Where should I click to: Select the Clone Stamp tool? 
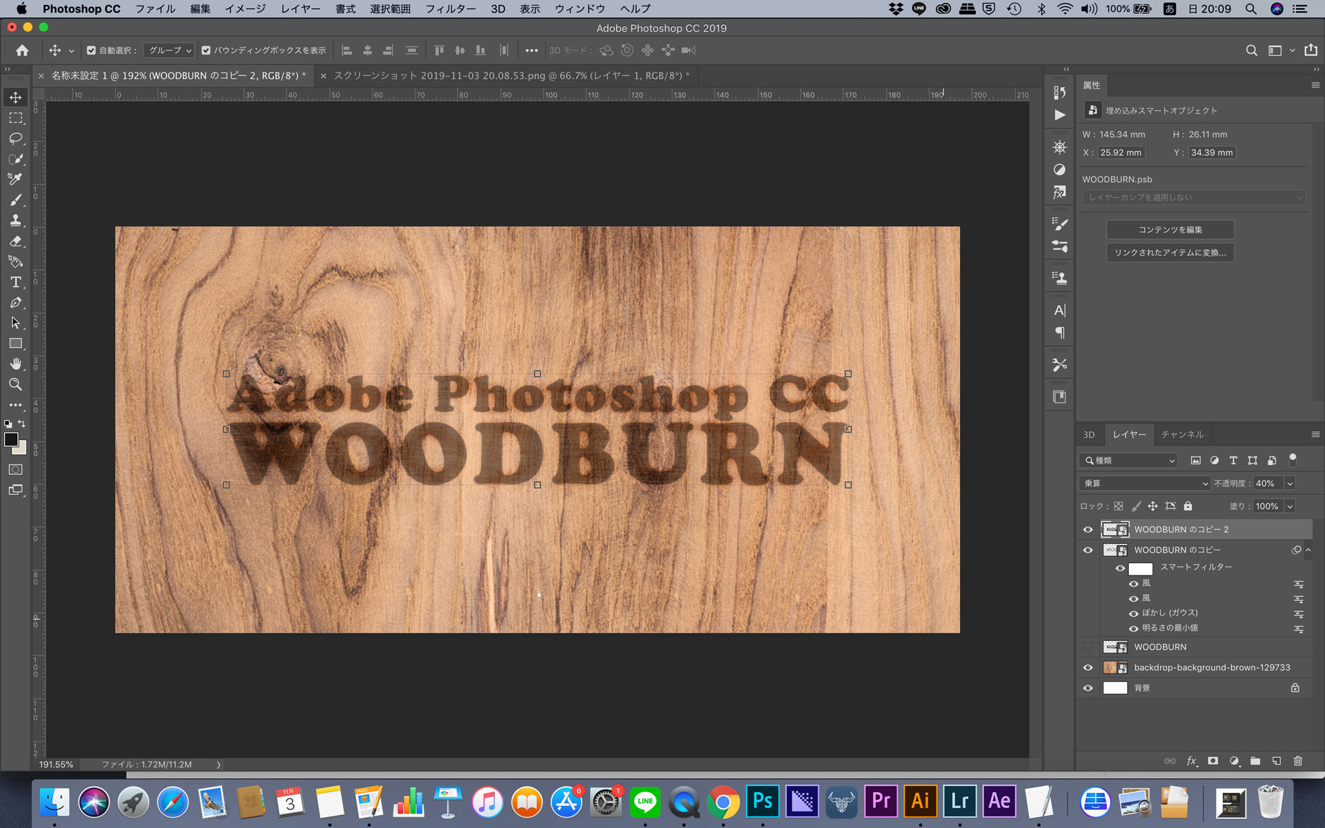pos(15,220)
